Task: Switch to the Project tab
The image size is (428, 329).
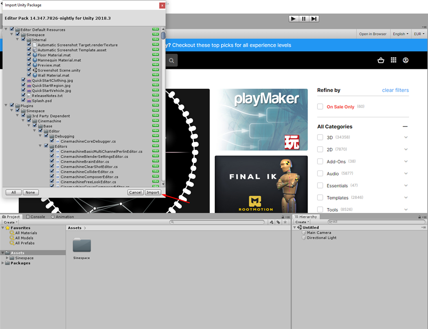Action: [11, 217]
